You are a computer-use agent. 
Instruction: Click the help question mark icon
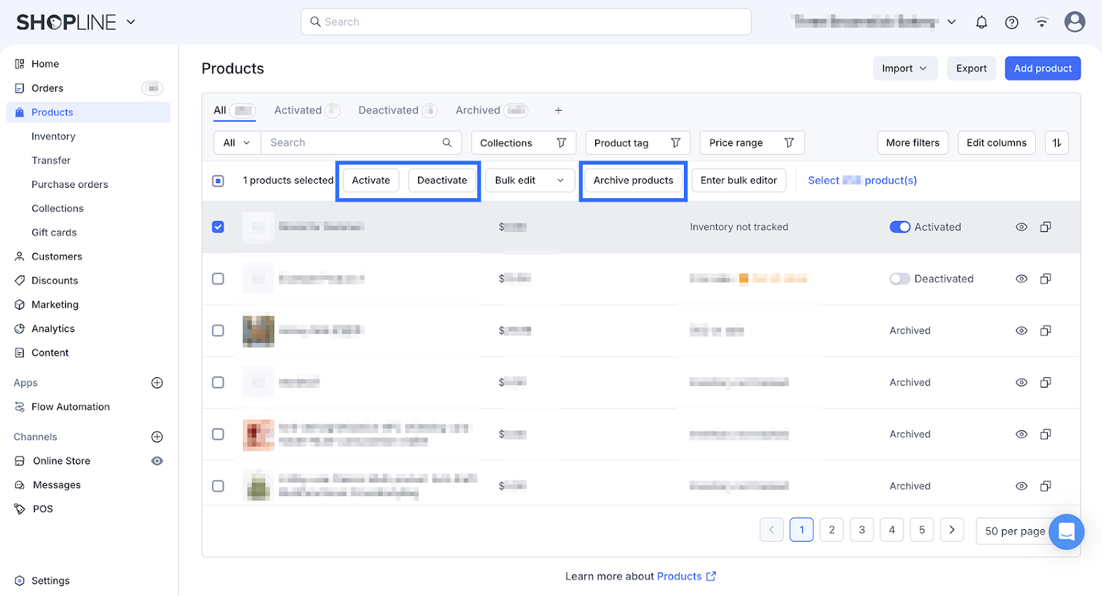1011,22
